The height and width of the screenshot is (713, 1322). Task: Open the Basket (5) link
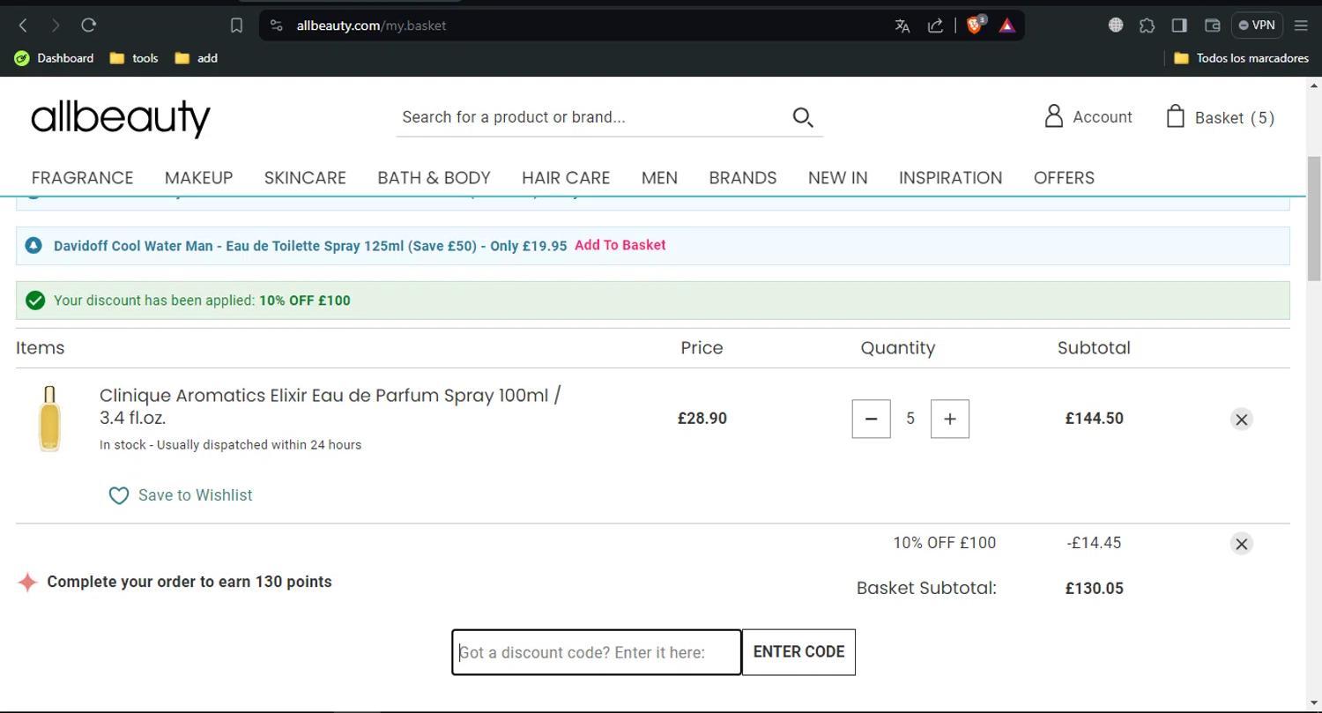tap(1220, 117)
